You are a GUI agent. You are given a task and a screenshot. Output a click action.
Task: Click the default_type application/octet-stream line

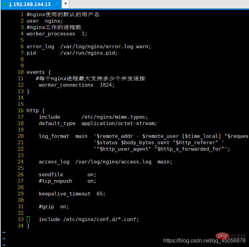98,123
